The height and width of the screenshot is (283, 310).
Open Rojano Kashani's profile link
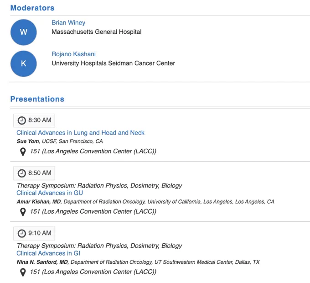(x=73, y=54)
